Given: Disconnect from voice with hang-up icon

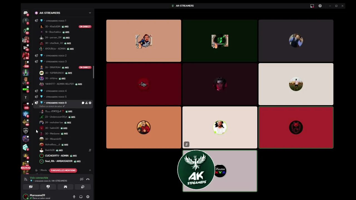Looking at the screenshot, I should [88, 179].
